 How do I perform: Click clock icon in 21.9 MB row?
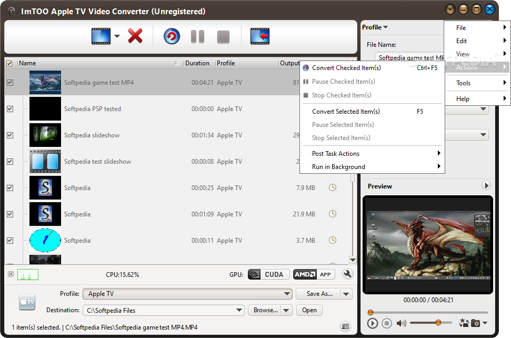[333, 214]
